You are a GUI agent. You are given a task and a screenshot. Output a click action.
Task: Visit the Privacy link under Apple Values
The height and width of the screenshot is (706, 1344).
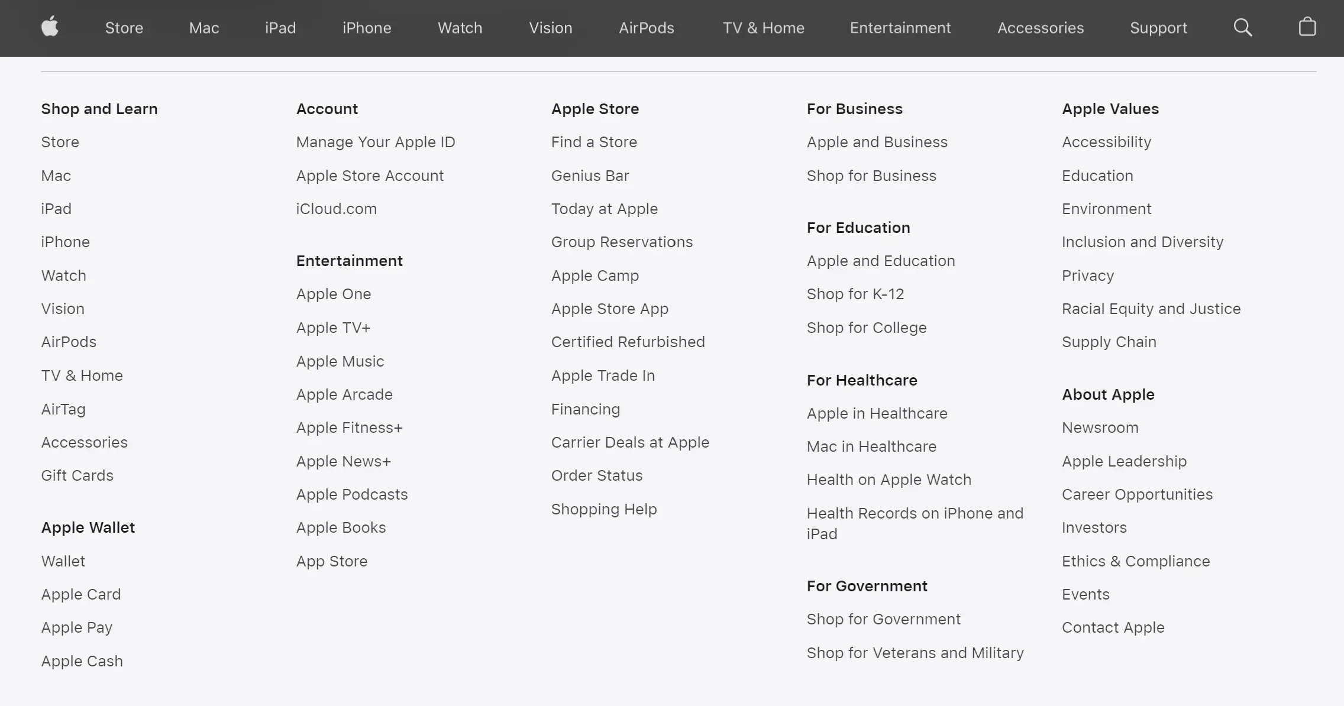click(1087, 276)
